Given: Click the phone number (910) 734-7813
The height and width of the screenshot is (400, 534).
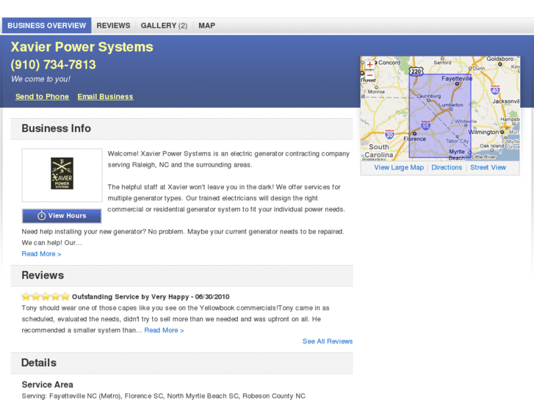Looking at the screenshot, I should pos(53,65).
